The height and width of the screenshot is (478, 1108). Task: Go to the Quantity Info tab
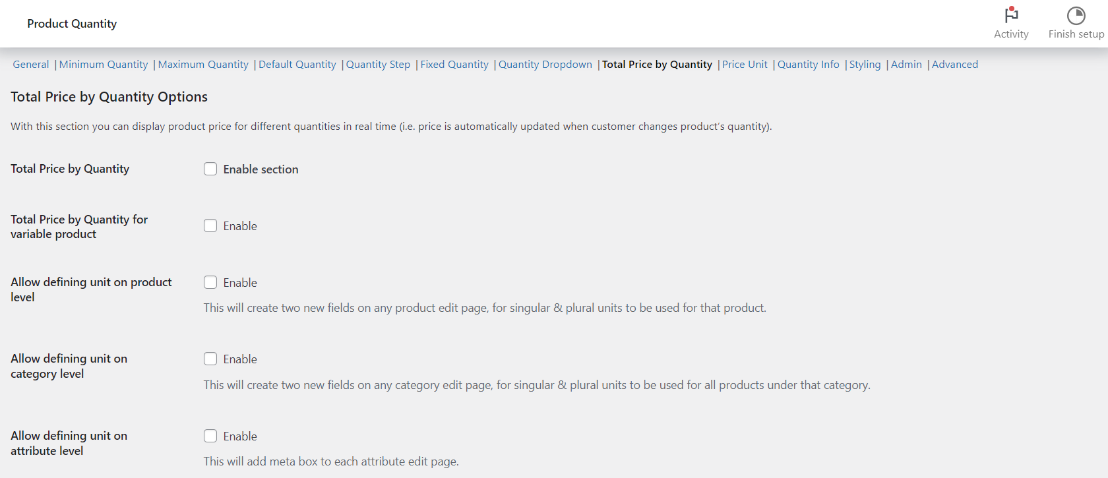click(809, 65)
